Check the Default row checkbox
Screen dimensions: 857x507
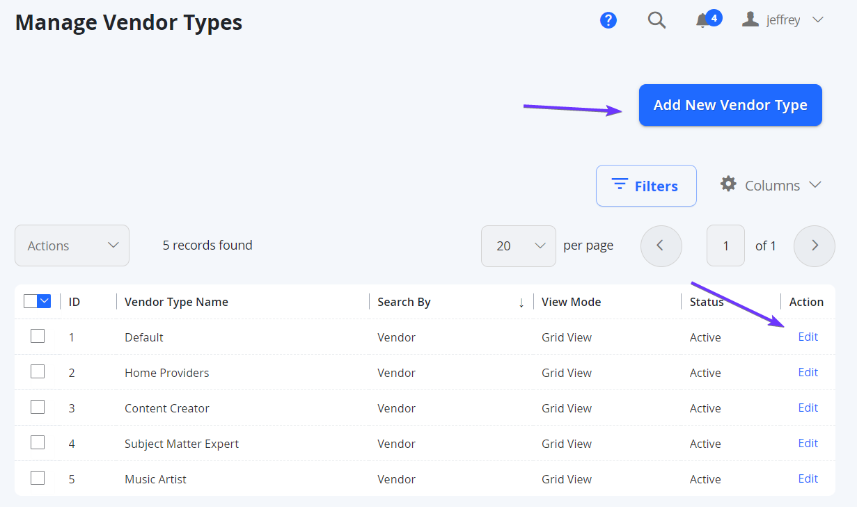(x=38, y=337)
